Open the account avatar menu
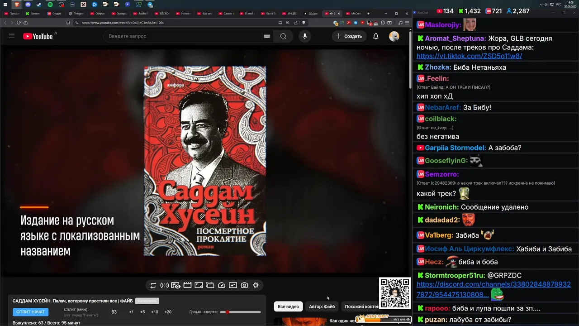Image resolution: width=579 pixels, height=326 pixels. 394,36
